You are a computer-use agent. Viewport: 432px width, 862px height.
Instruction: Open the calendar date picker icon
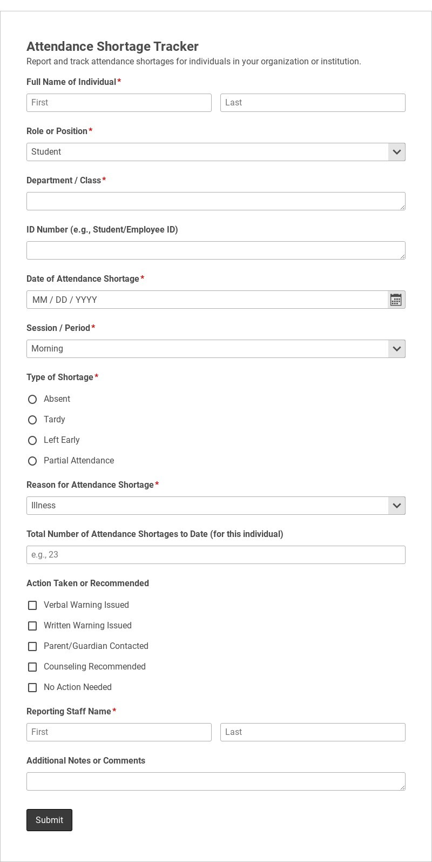pyautogui.click(x=396, y=300)
